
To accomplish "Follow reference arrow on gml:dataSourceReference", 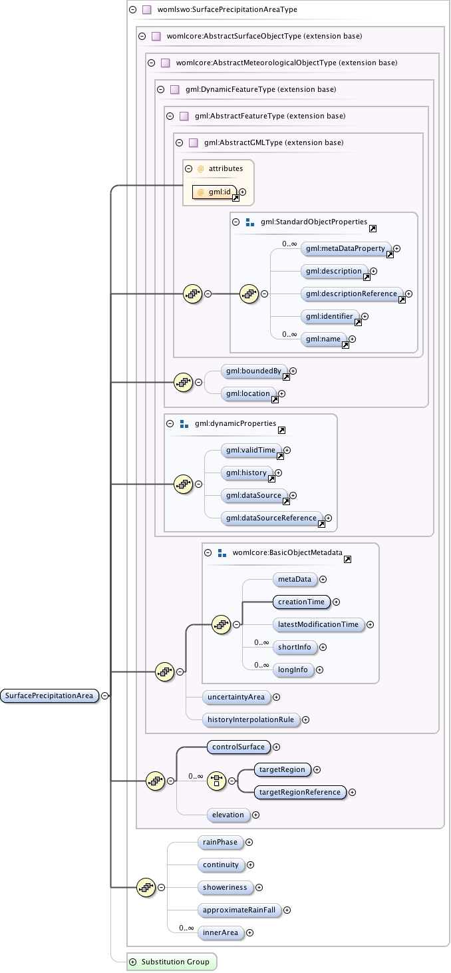I will click(321, 524).
